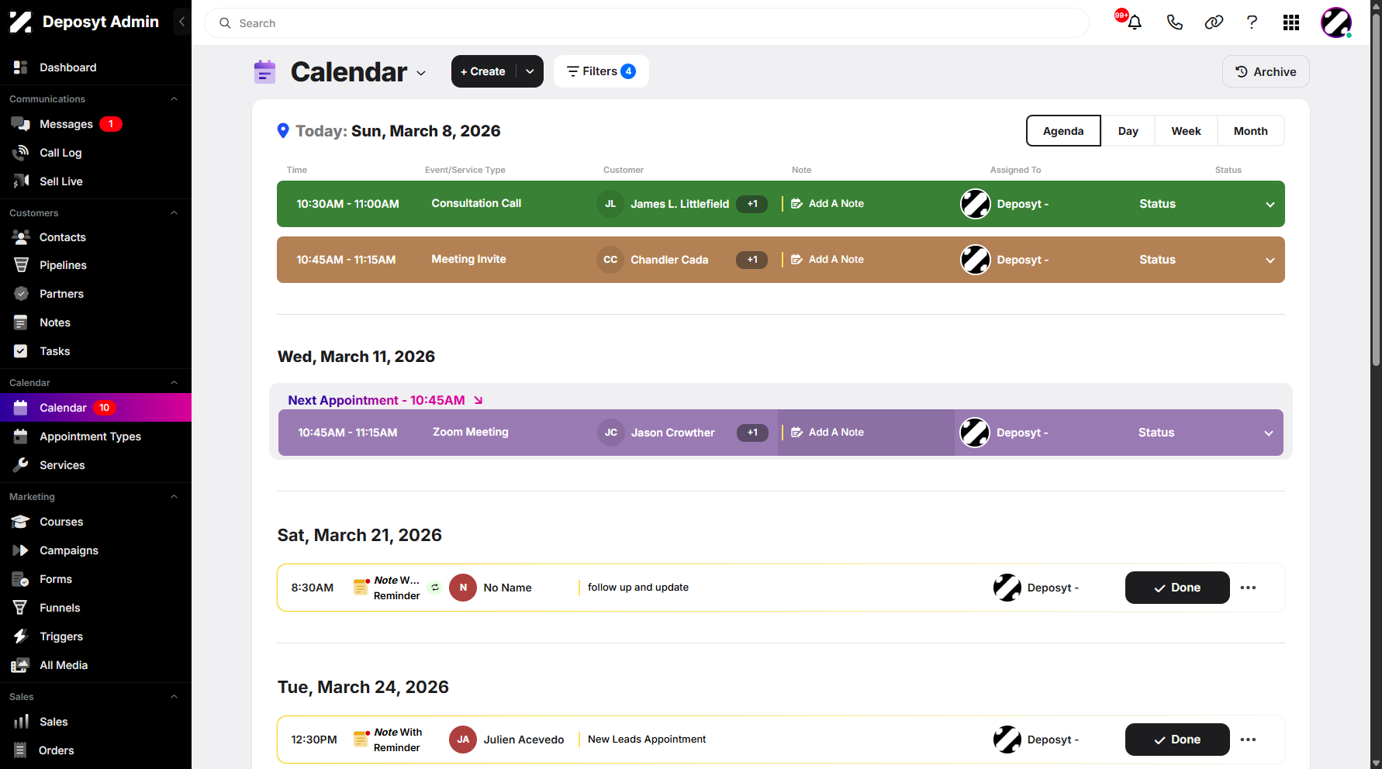
Task: Open the help question mark icon
Action: coord(1252,22)
